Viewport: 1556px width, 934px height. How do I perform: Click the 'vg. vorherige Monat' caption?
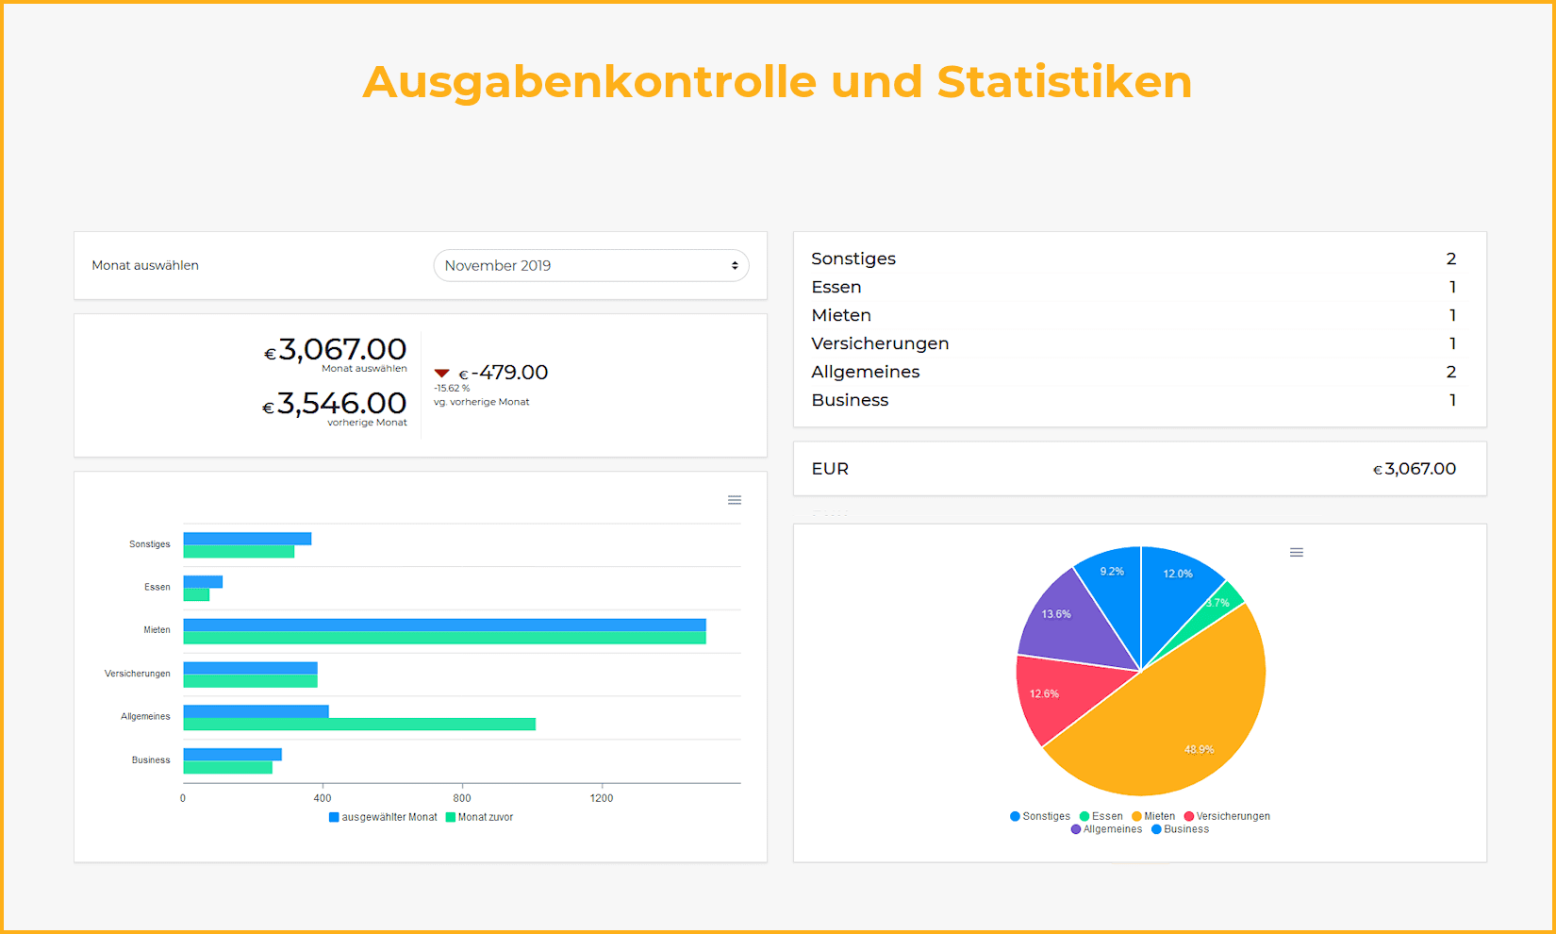point(482,402)
